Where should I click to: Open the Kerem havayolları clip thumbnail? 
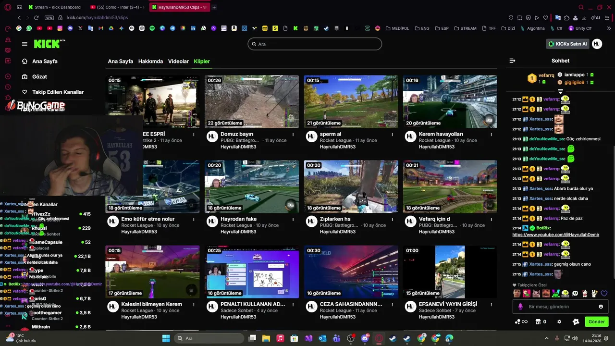[450, 101]
